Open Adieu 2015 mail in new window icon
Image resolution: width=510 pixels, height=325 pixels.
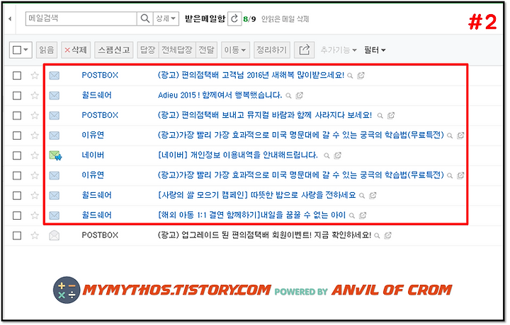click(299, 95)
